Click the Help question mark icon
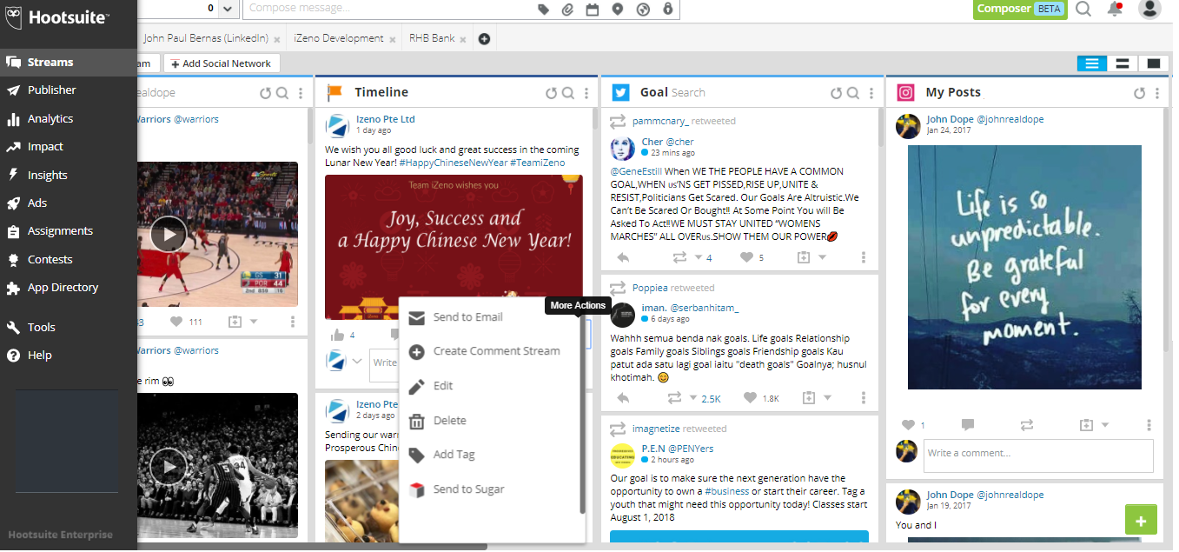 [x=12, y=356]
